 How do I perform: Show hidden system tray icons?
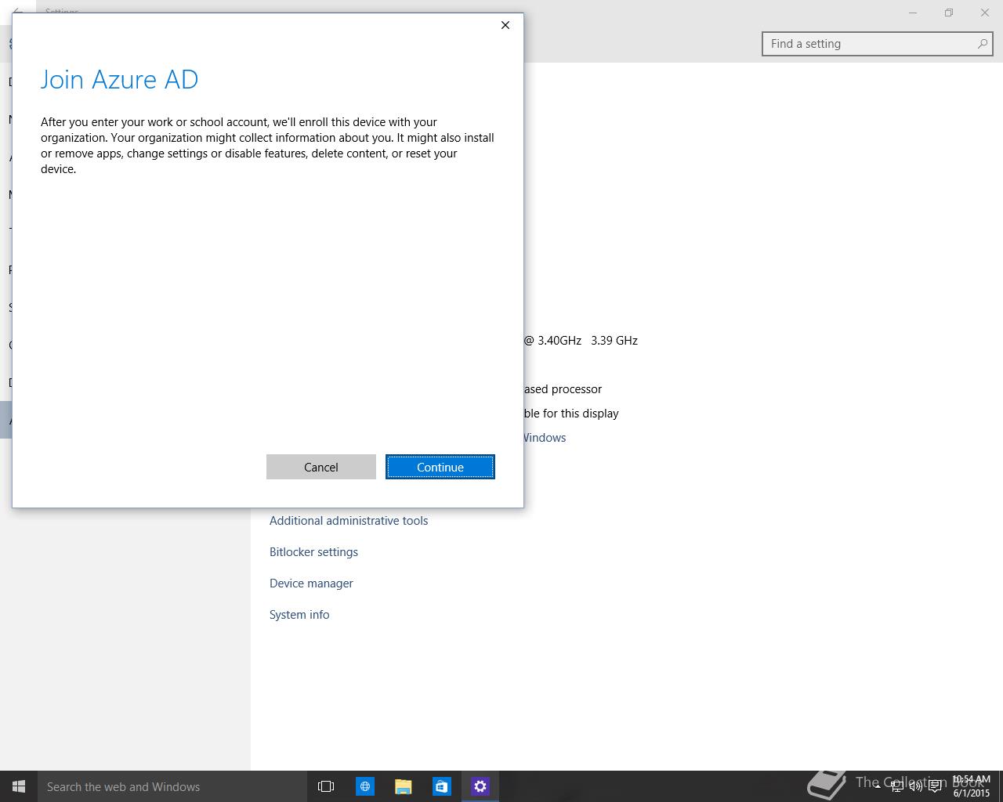[x=878, y=786]
